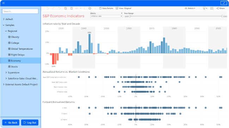This screenshot has height=128, width=229.
Task: Click the replay animation icon
Action: 77,8
